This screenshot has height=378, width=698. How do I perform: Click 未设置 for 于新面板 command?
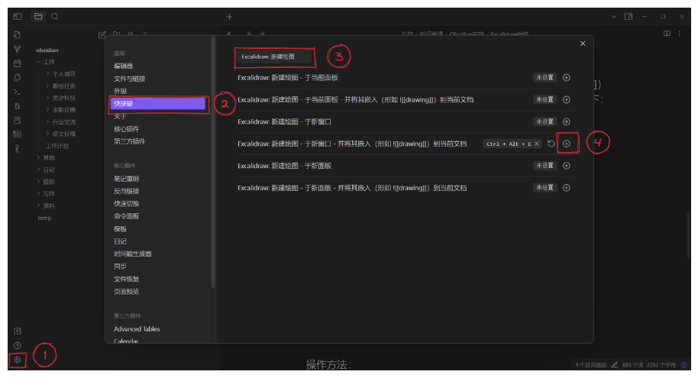pos(545,166)
